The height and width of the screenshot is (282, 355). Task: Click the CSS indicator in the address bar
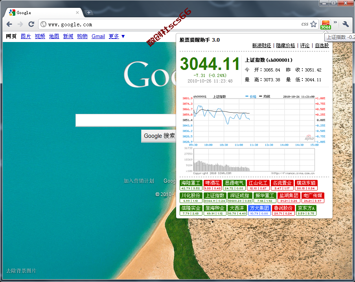305,24
